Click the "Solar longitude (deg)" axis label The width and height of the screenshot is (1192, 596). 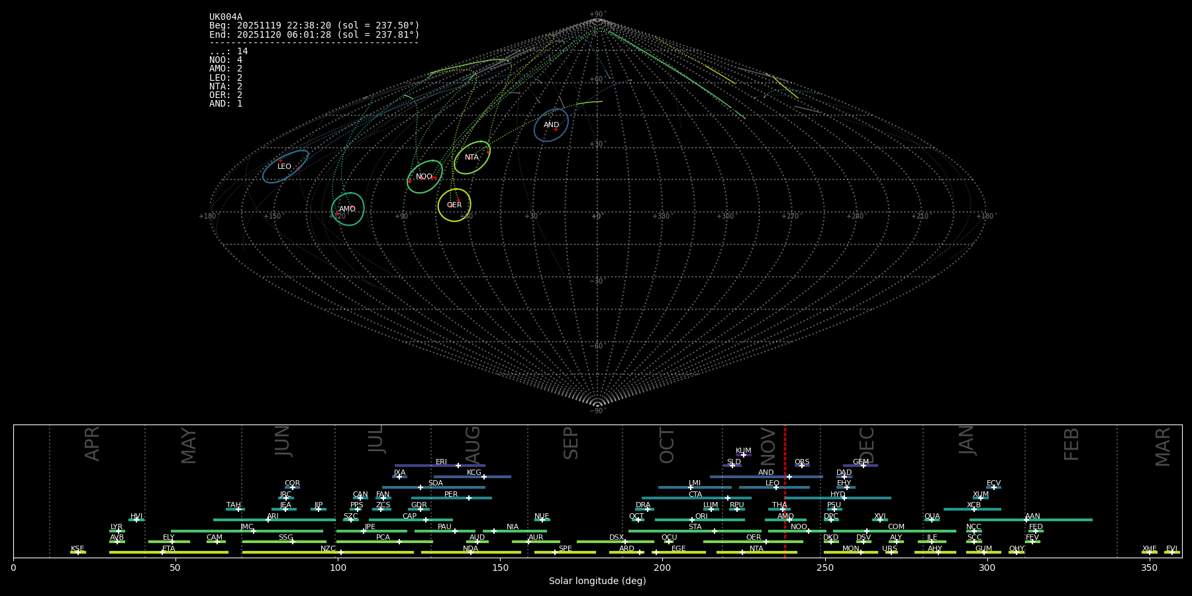tap(597, 581)
